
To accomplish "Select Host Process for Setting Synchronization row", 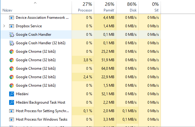I will click(x=42, y=111).
